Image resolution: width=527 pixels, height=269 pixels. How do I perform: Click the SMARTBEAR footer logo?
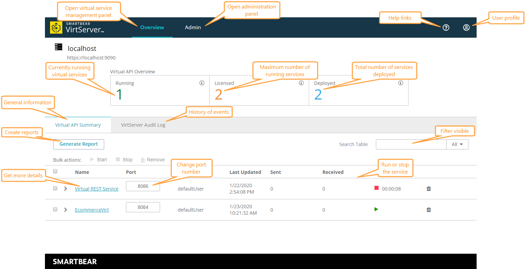click(x=75, y=262)
